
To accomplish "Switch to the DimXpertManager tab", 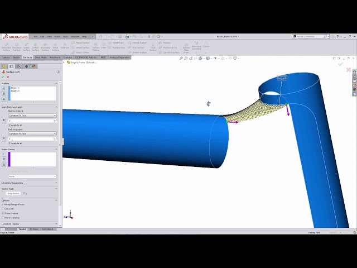I will (26, 66).
